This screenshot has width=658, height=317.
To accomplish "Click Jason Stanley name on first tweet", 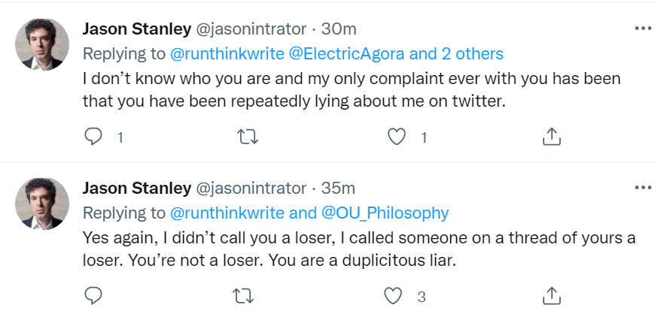I will pyautogui.click(x=136, y=29).
